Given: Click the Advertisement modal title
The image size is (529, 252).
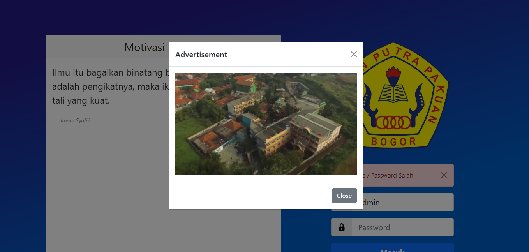Looking at the screenshot, I should click(201, 55).
